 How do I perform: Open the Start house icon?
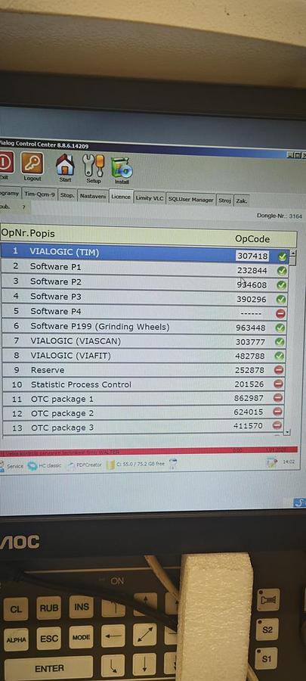click(65, 165)
